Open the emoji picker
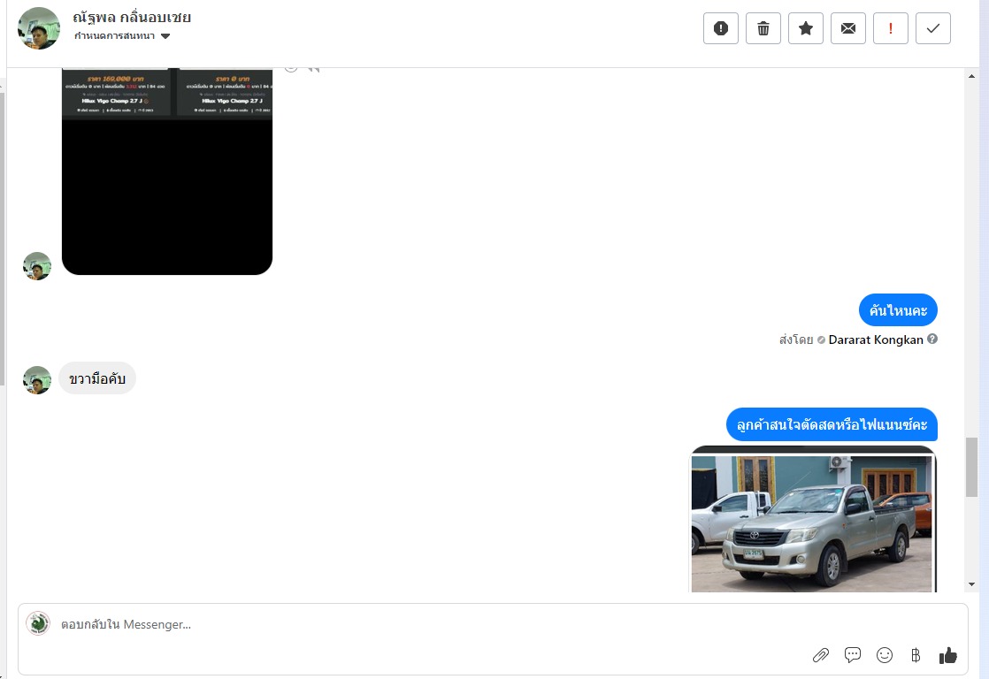The width and height of the screenshot is (989, 679). [885, 656]
